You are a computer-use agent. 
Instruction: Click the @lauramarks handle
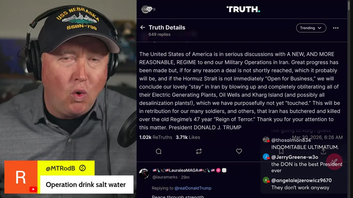[x=165, y=177]
